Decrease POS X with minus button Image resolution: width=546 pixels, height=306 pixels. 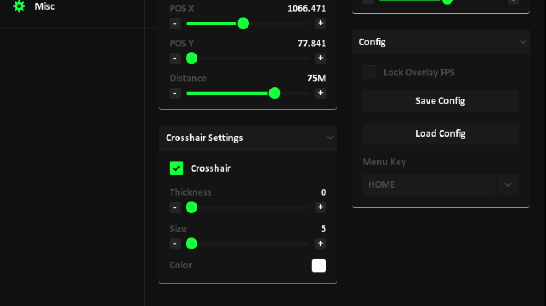175,23
